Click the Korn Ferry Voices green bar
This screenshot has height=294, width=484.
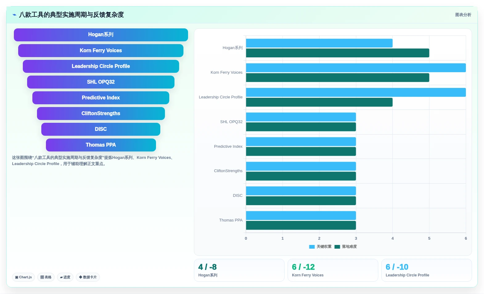(x=338, y=78)
